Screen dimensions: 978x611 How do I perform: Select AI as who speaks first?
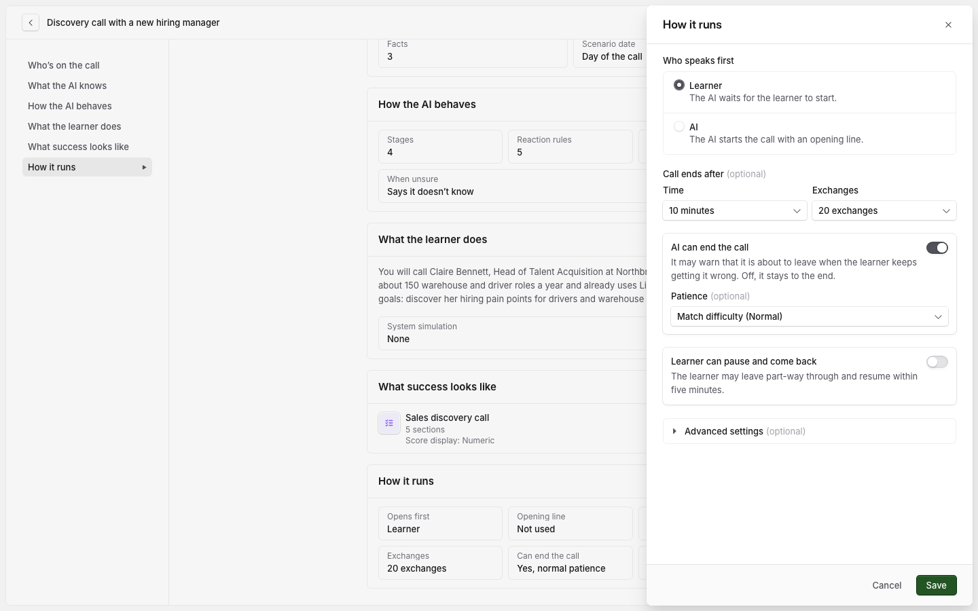tap(679, 126)
